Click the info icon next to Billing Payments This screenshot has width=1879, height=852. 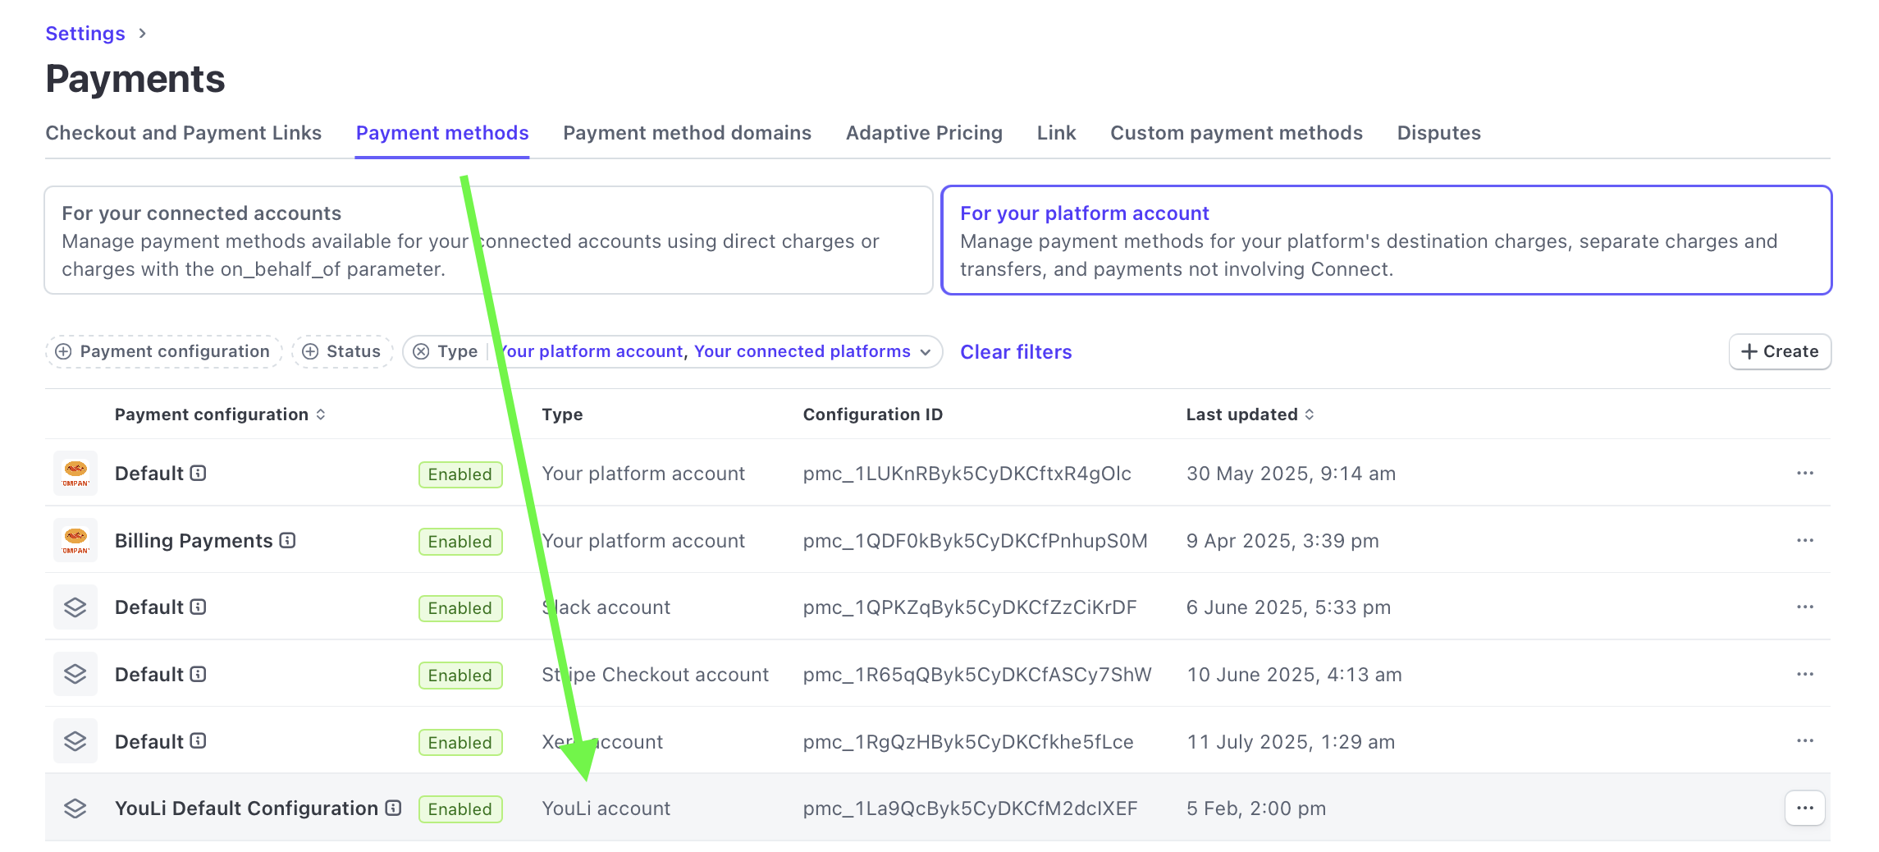point(287,540)
